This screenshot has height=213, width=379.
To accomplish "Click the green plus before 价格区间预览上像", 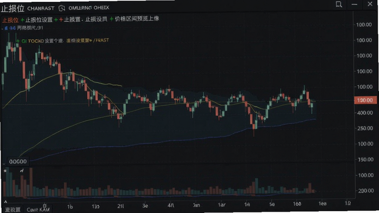I will click(111, 19).
